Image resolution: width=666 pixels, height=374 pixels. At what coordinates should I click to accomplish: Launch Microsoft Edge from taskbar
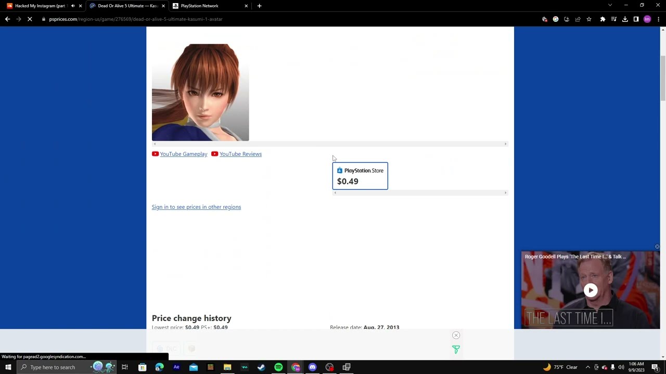pos(159,367)
